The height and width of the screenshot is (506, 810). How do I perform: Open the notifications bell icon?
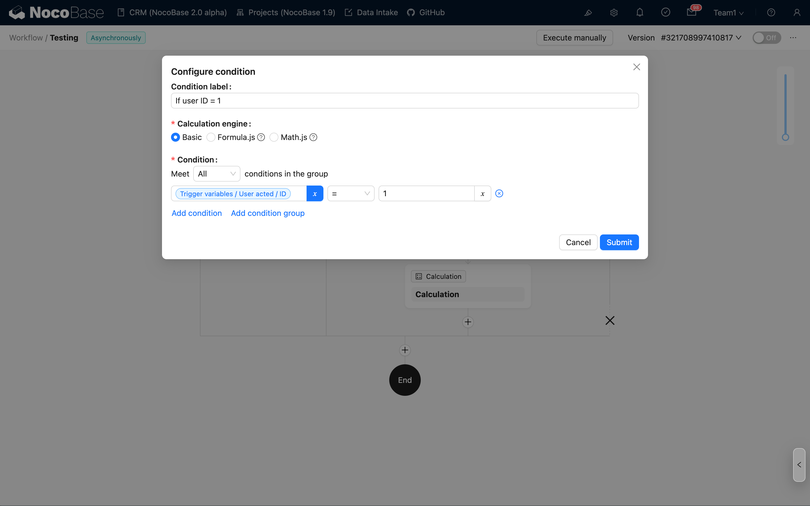click(x=640, y=13)
